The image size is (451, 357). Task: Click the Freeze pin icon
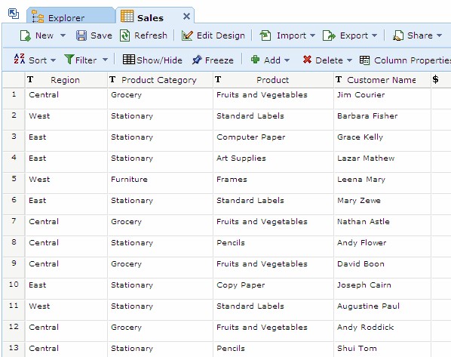(x=197, y=60)
